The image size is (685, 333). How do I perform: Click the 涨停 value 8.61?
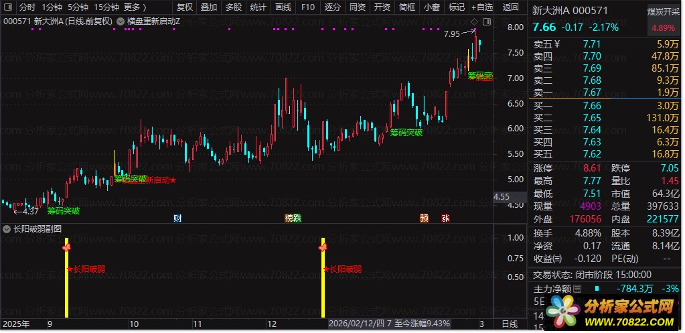(592, 168)
